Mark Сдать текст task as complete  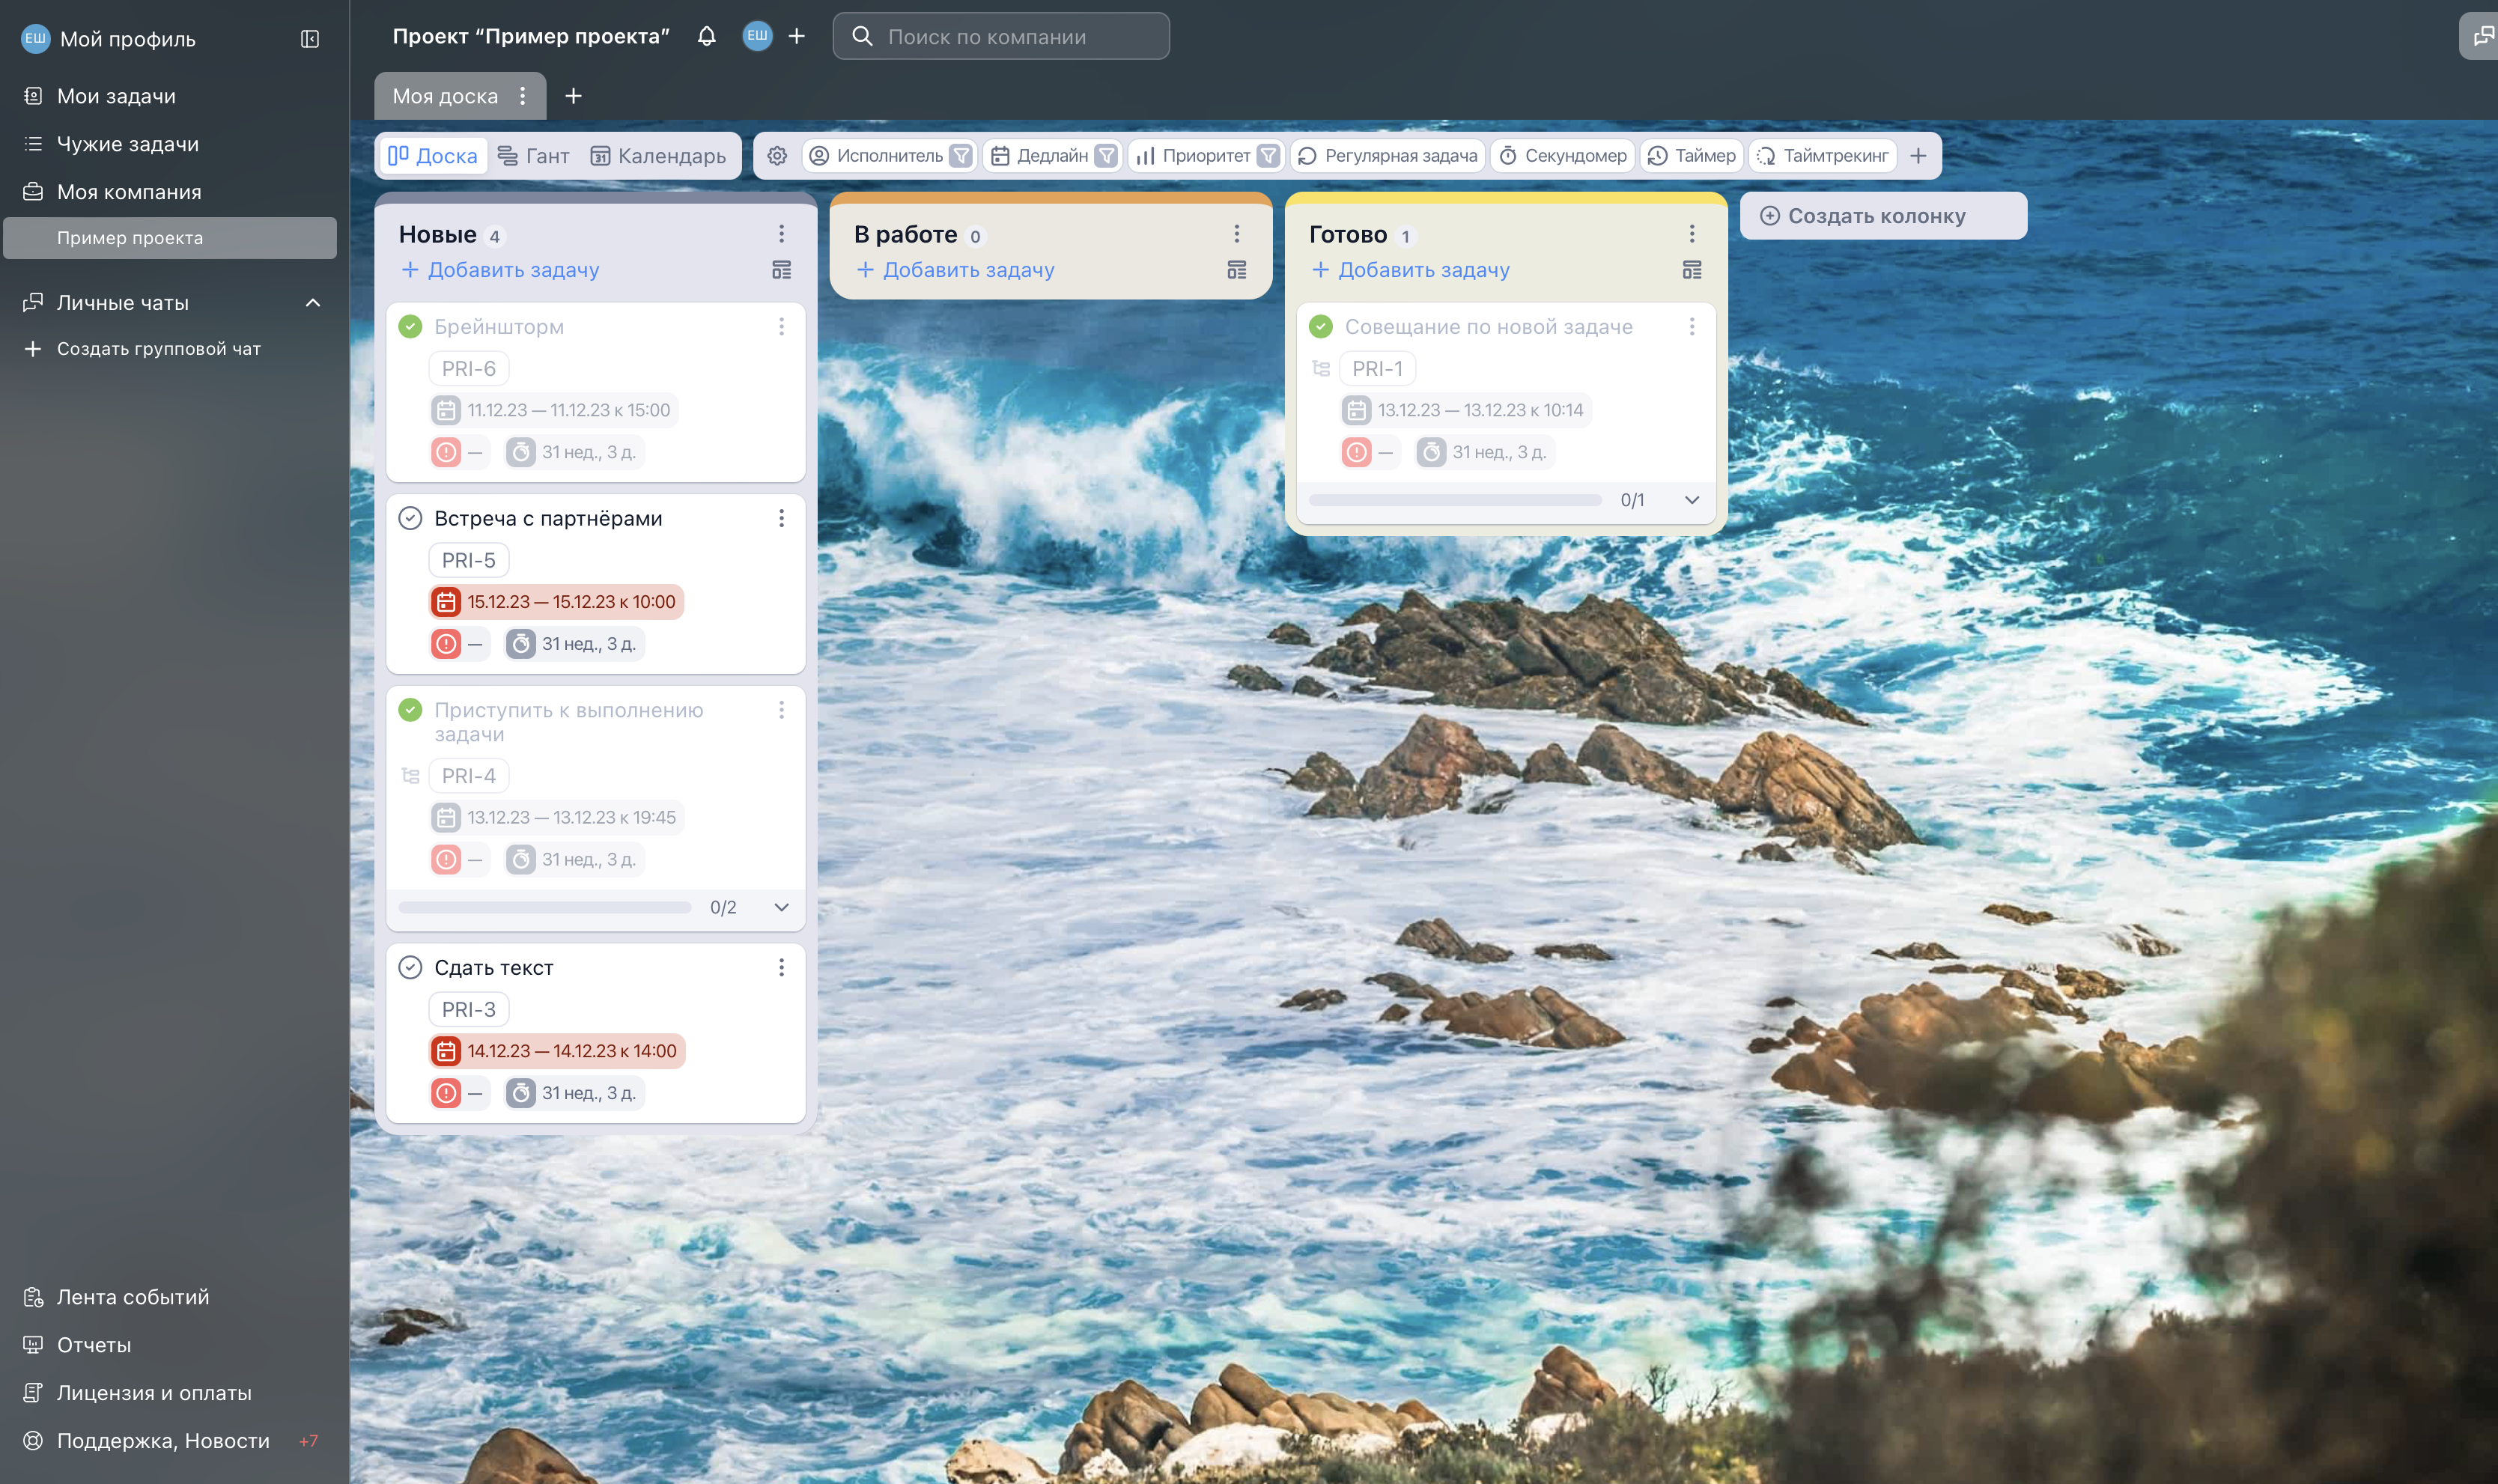click(410, 968)
